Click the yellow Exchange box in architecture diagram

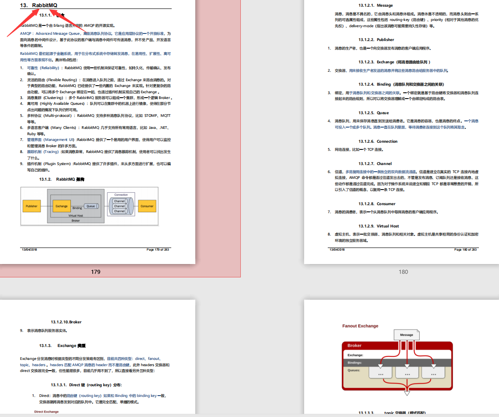pyautogui.click(x=62, y=206)
